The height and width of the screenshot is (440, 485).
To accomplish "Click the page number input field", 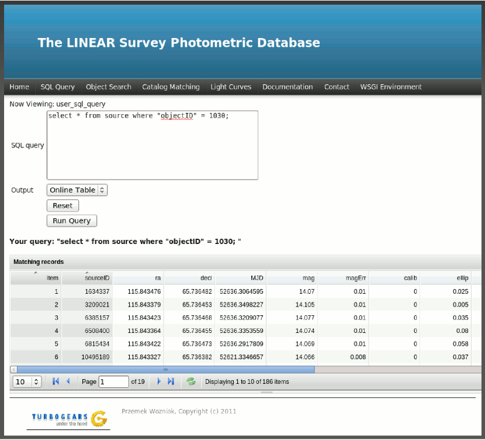I will pyautogui.click(x=113, y=381).
